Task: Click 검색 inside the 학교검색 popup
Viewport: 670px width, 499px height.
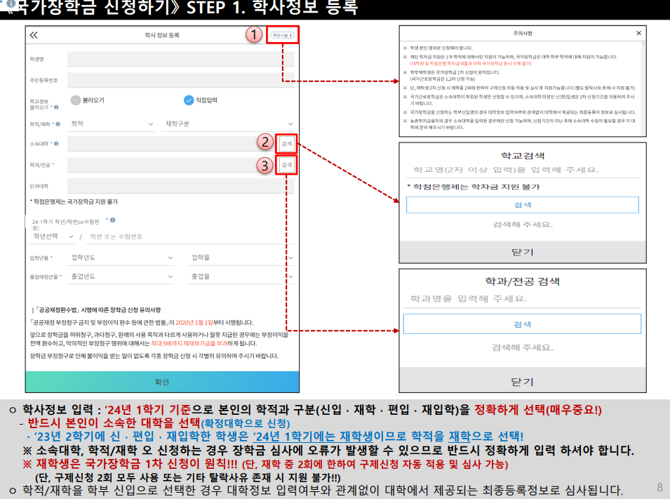Action: tap(523, 204)
